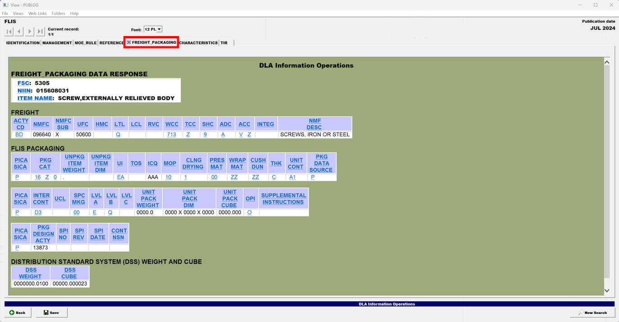
Task: Select the DSS weight value 0000000.0100
Action: point(31,284)
